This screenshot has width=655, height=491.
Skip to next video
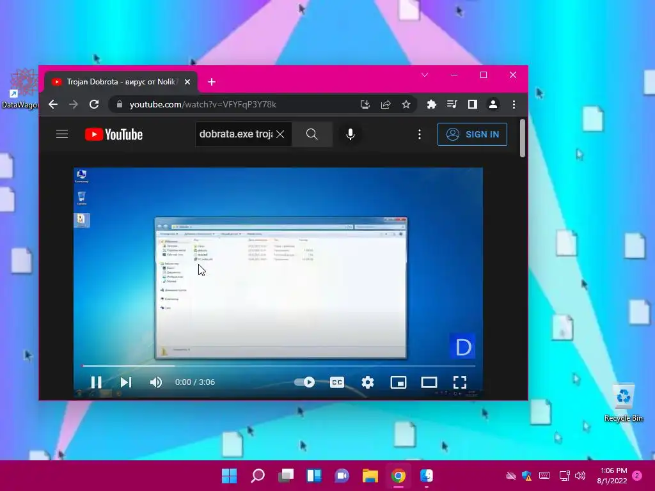pyautogui.click(x=126, y=382)
